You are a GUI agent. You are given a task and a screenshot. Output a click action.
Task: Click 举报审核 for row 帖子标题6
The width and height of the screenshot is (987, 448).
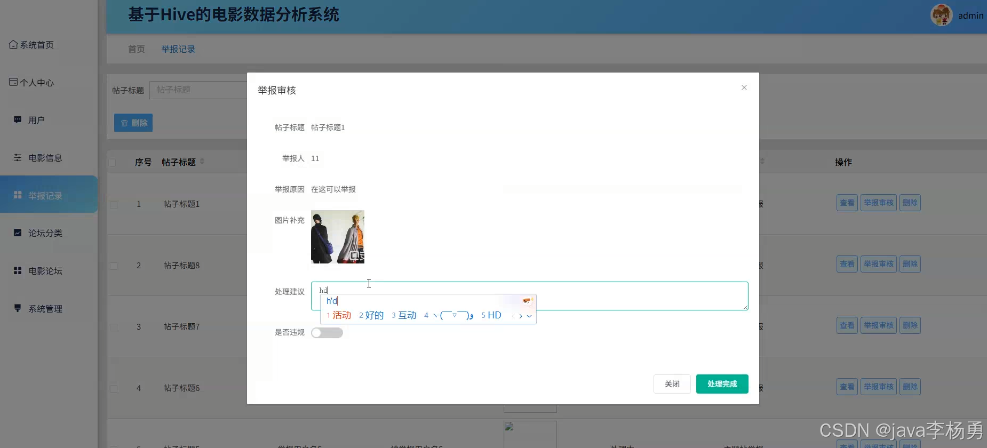tap(879, 387)
